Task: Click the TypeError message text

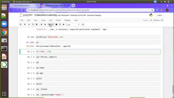Action: point(72,29)
